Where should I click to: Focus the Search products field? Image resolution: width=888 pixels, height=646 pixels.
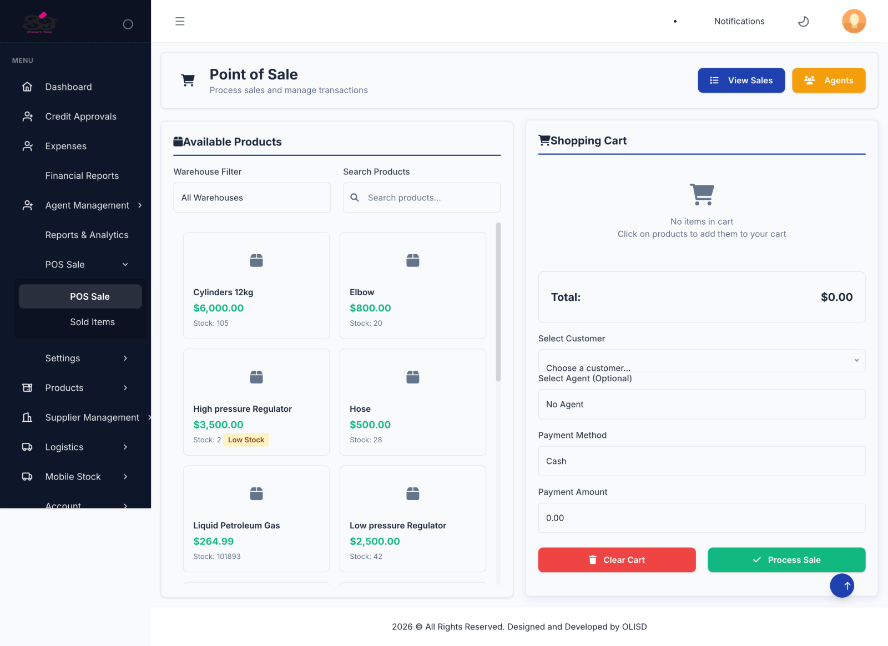(422, 198)
